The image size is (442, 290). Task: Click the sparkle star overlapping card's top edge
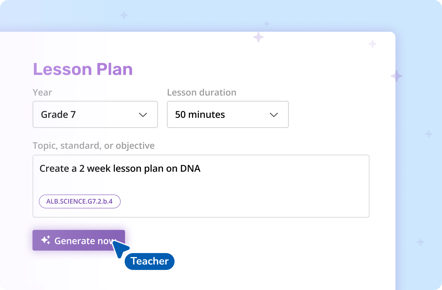pyautogui.click(x=258, y=37)
